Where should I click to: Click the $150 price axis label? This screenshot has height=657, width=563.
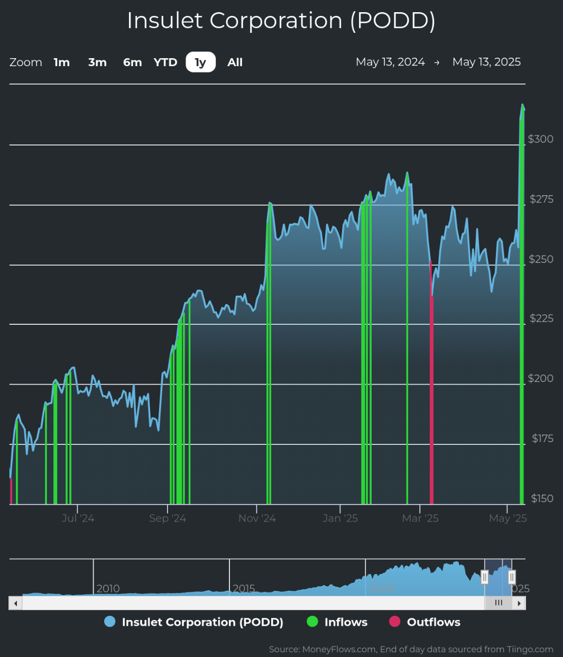coord(542,498)
